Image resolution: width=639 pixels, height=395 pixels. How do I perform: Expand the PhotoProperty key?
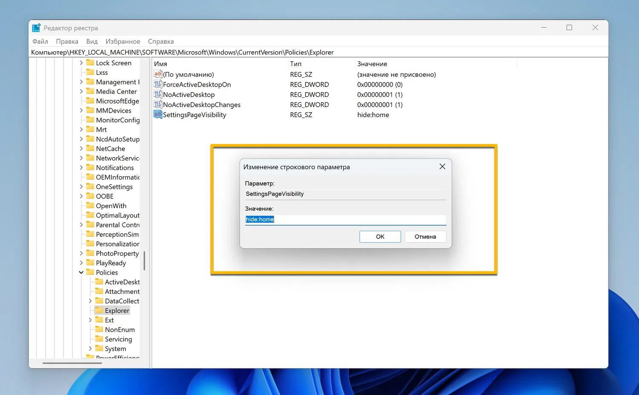(x=81, y=253)
